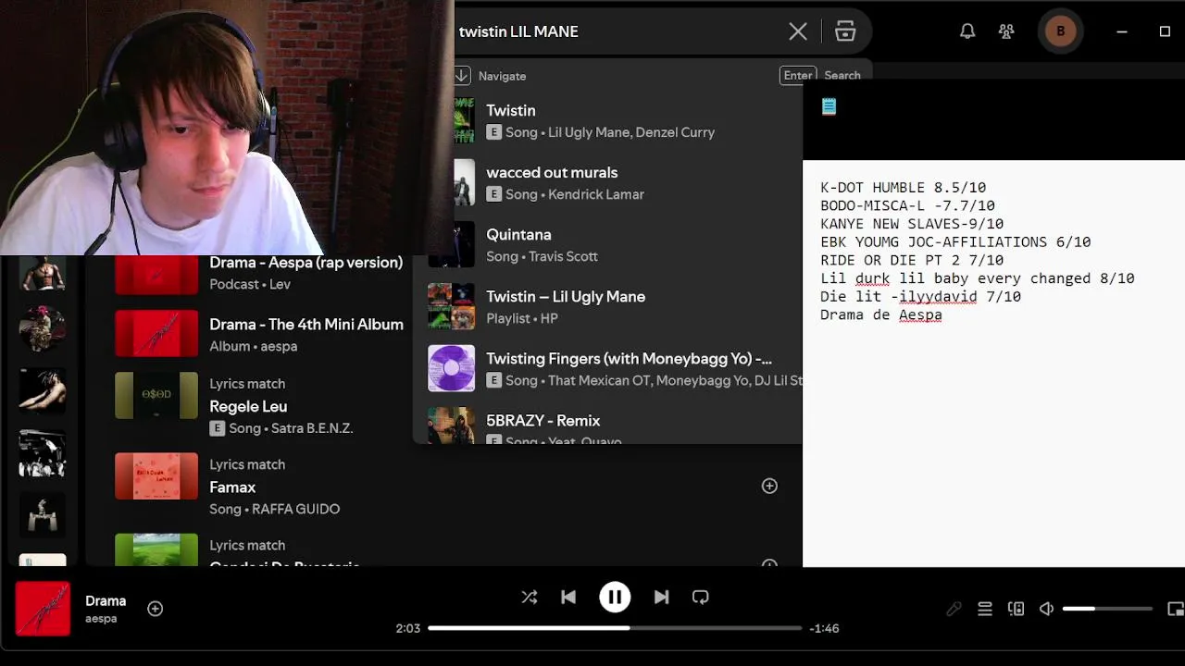The image size is (1185, 666).
Task: Click the EBK YOUMG JOC-AFFILIATIONS 6/10 line
Action: [955, 242]
